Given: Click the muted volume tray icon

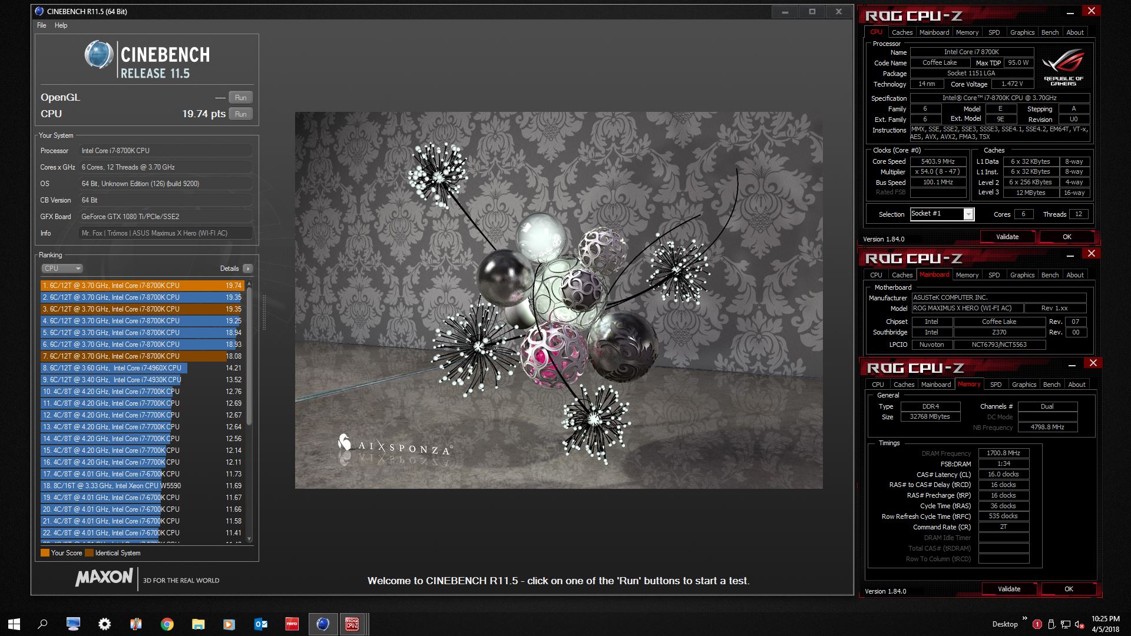Looking at the screenshot, I should 1080,624.
